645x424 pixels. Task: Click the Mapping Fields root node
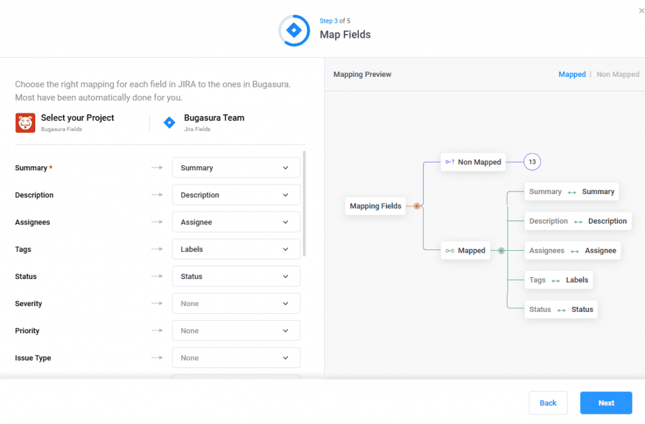[375, 206]
